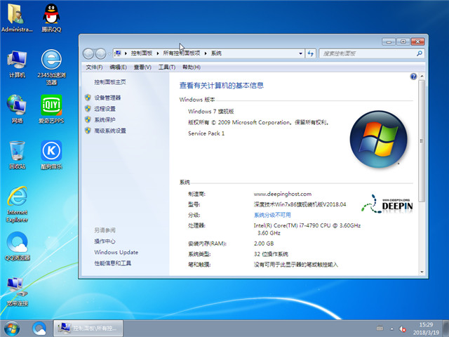Image resolution: width=449 pixels, height=337 pixels.
Task: Open Windows Update link
Action: tap(116, 252)
